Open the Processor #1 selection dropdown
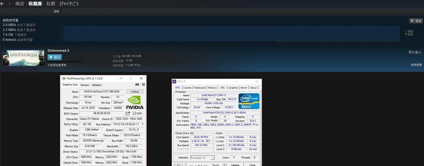 [202, 158]
